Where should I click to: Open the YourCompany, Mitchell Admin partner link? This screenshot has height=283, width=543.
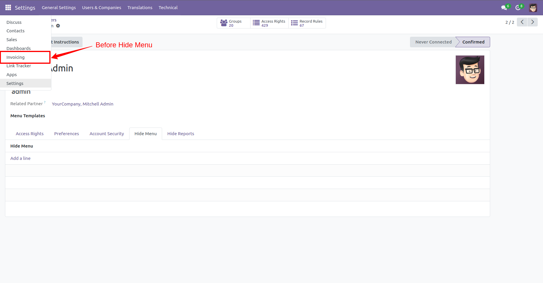tap(83, 104)
